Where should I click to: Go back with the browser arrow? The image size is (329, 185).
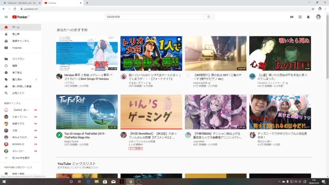pyautogui.click(x=4, y=9)
